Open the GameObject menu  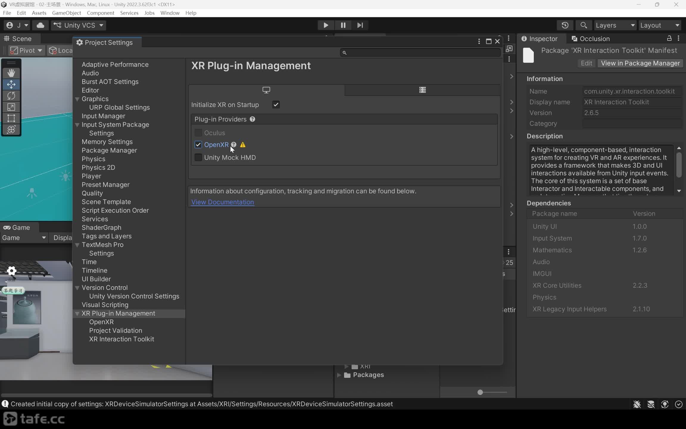pos(66,13)
